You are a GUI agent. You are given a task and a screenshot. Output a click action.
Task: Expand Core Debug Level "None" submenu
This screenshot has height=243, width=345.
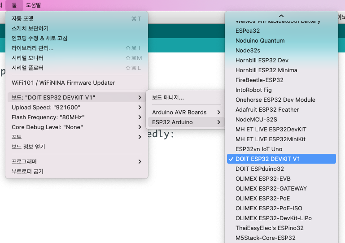click(x=77, y=127)
